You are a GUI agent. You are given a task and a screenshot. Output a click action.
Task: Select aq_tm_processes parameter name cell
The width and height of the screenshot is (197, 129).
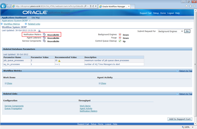click(17, 64)
